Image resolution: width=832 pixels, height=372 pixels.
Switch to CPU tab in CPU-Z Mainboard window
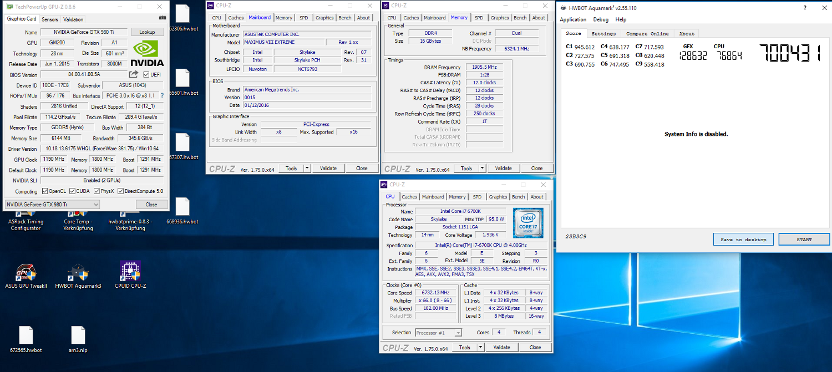(216, 18)
